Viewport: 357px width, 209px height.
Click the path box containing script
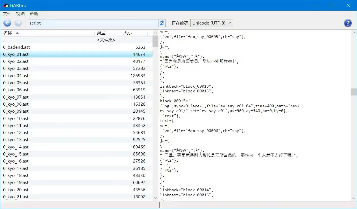93,23
